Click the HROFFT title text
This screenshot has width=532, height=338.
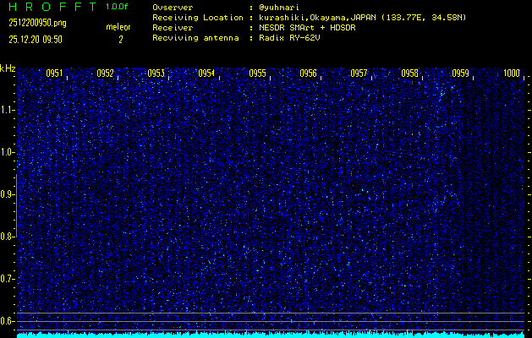click(x=51, y=7)
